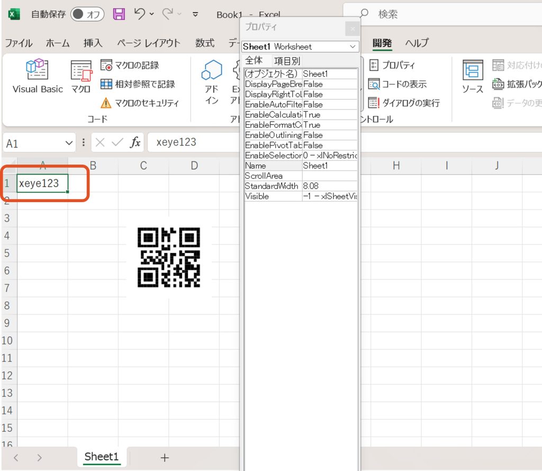This screenshot has height=471, width=542.
Task: Select column B header
Action: (x=93, y=166)
